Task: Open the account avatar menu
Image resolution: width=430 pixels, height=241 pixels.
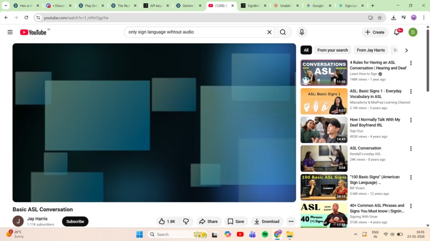Action: [x=413, y=32]
